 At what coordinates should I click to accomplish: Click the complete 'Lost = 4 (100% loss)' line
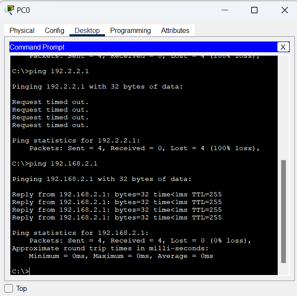[x=144, y=148]
